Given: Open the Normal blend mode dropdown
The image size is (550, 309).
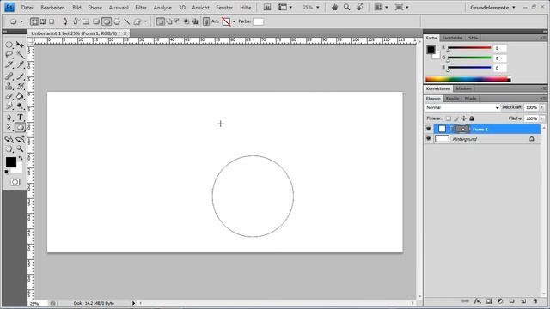Looking at the screenshot, I should pos(462,107).
